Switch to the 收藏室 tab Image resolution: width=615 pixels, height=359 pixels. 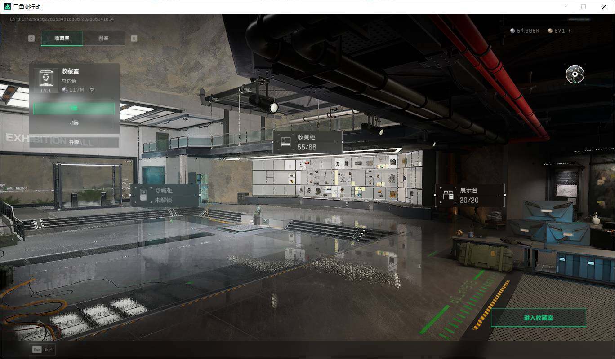click(62, 38)
